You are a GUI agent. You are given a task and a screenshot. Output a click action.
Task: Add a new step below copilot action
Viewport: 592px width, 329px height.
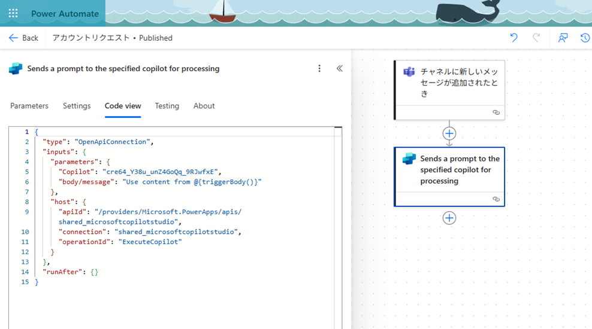click(449, 218)
